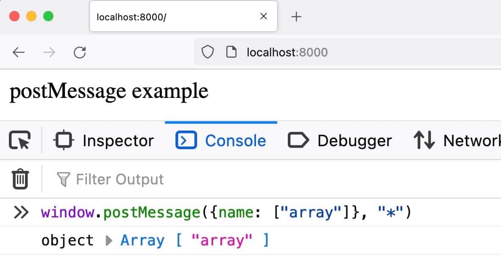Open the shield tracking protection icon

[207, 52]
